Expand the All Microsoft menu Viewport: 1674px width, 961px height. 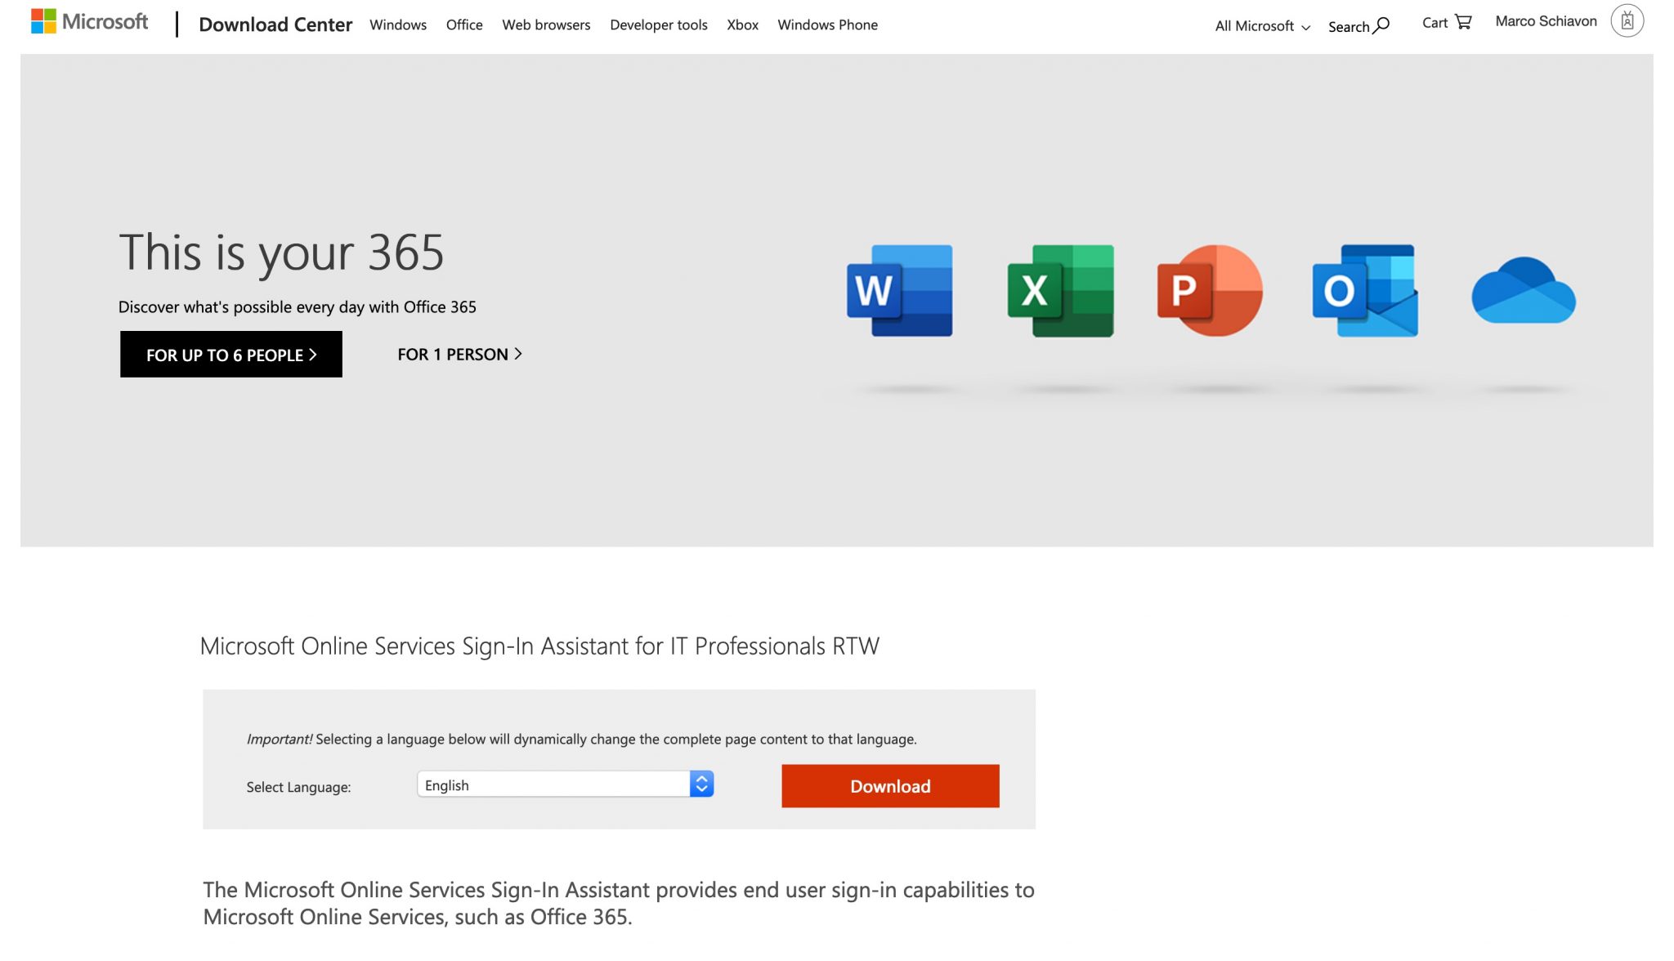click(x=1262, y=26)
